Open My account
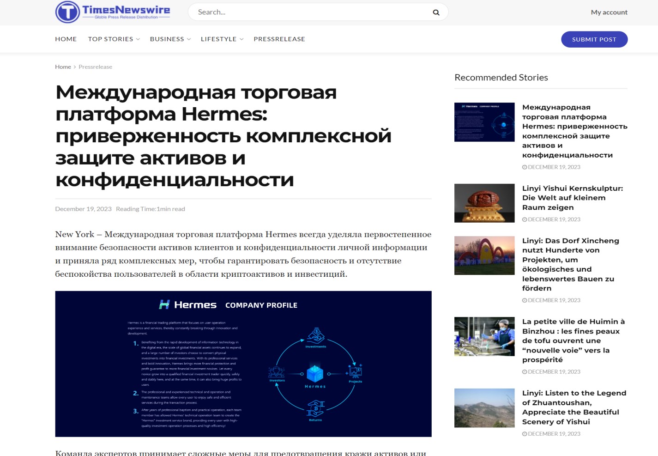 coord(609,12)
